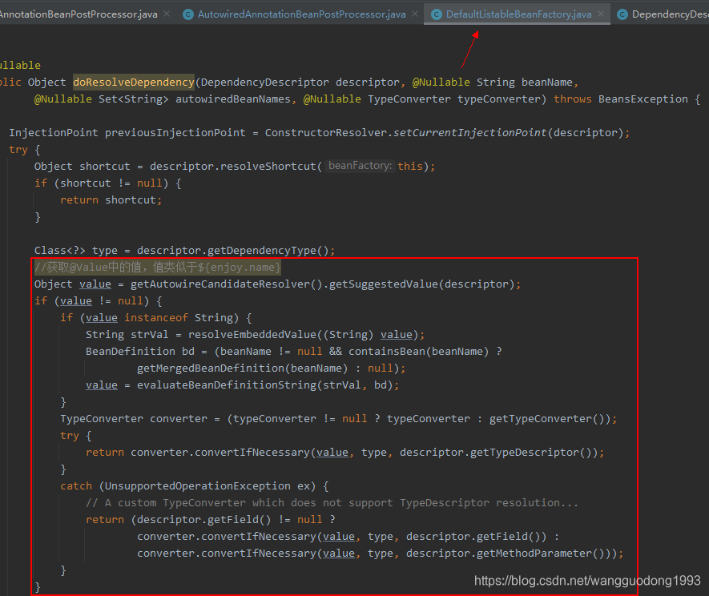
Task: Click the ConstructorResolver class reference
Action: click(325, 132)
